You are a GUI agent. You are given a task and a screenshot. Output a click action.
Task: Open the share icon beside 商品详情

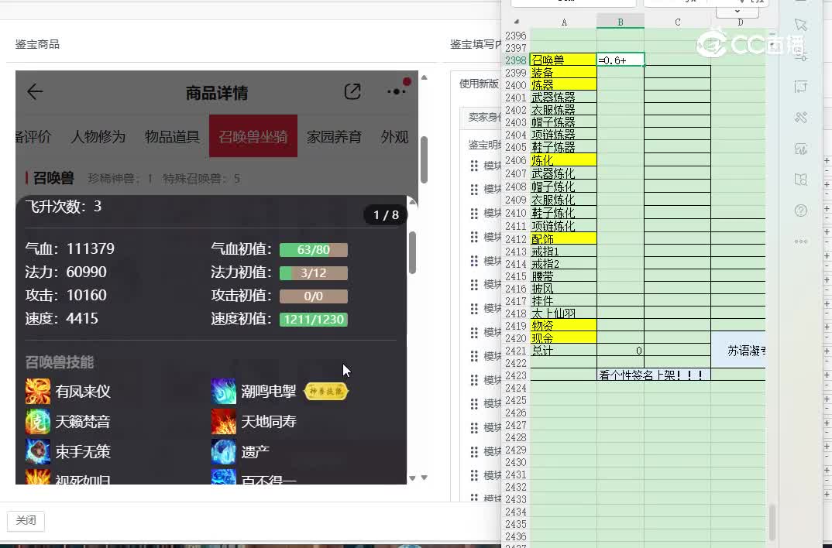(352, 92)
